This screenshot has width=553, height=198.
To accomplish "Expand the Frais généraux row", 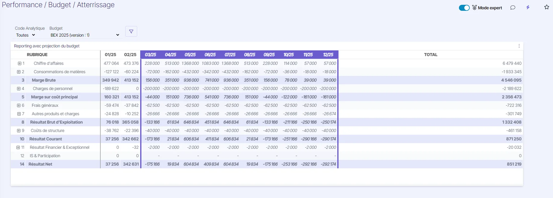I will click(19, 105).
